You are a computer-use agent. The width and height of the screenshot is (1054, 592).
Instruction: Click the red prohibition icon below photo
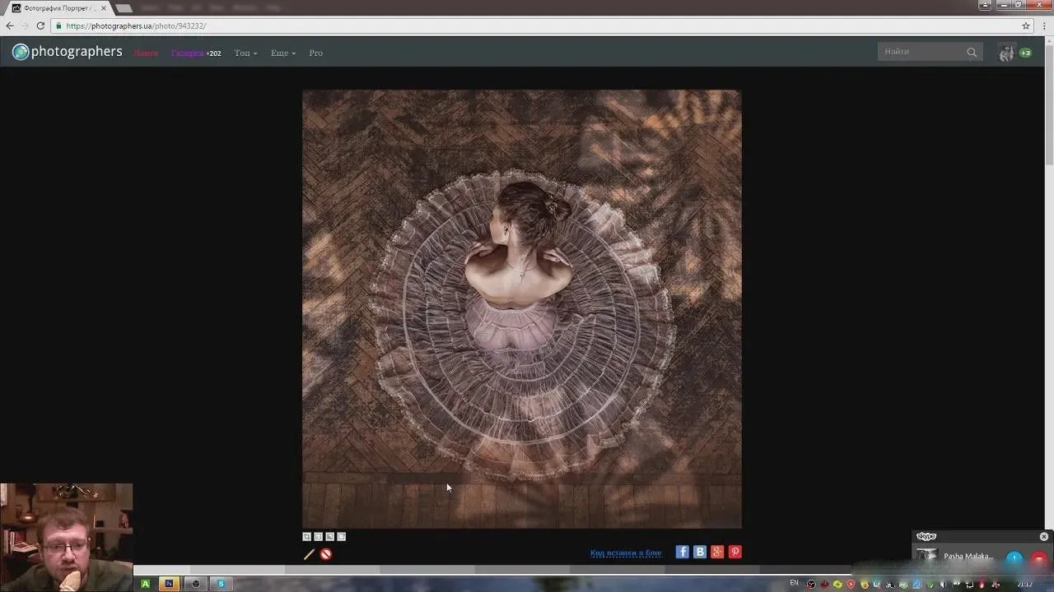(x=326, y=554)
